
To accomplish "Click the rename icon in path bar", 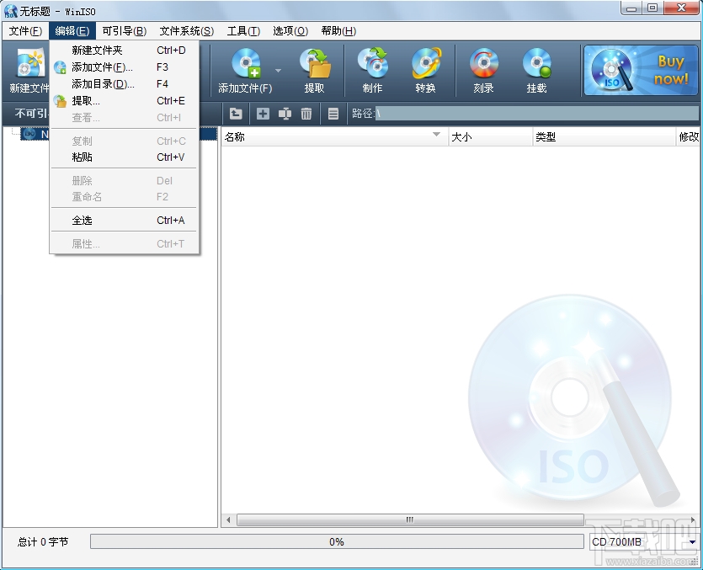I will [285, 114].
